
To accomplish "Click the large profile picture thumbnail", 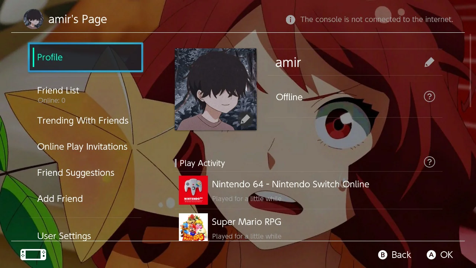I will click(216, 89).
